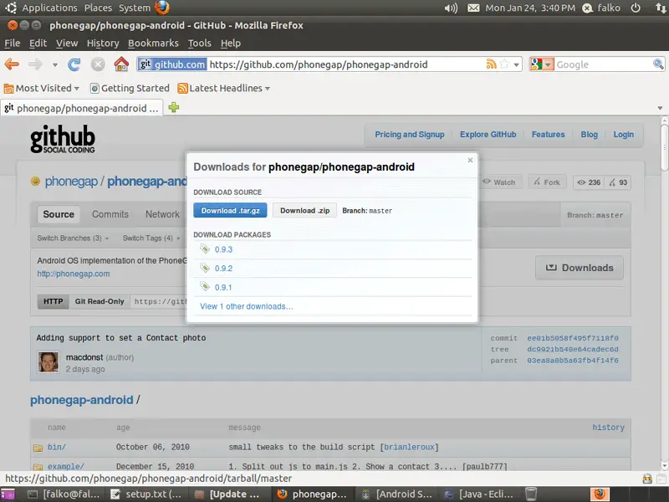The width and height of the screenshot is (669, 502).
Task: Click the tag icon beside 0.9.2
Action: pos(205,268)
